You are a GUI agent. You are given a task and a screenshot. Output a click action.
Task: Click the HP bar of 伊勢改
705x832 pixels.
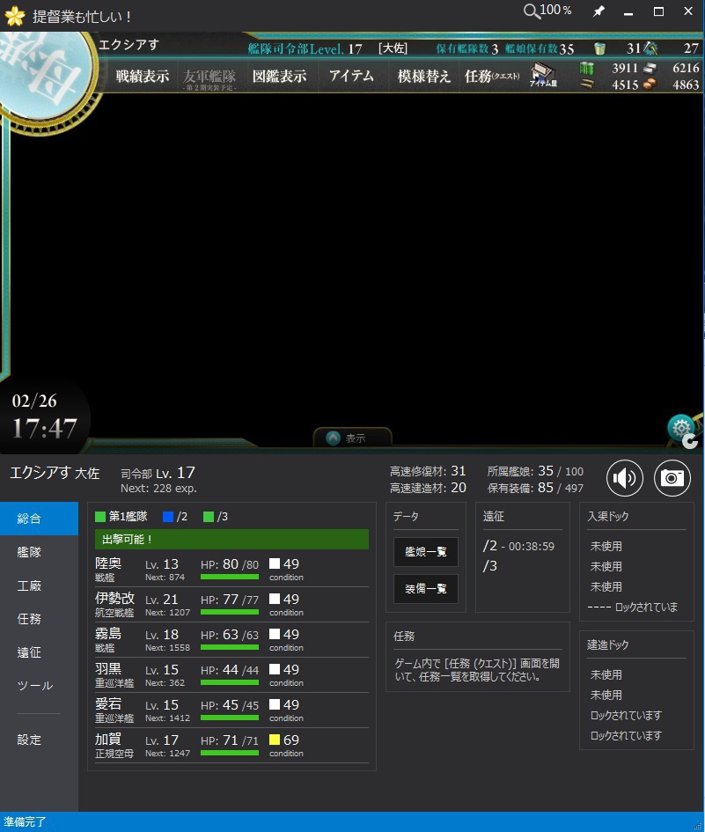click(230, 612)
